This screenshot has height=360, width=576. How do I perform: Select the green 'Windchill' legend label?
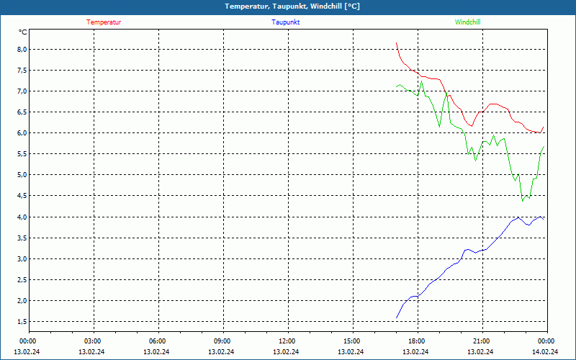point(467,22)
